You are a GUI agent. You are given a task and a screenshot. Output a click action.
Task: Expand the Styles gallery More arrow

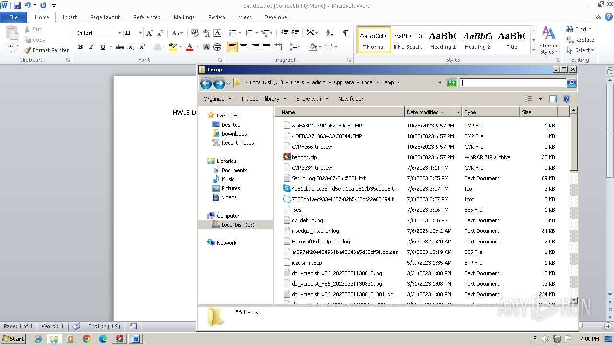[533, 50]
